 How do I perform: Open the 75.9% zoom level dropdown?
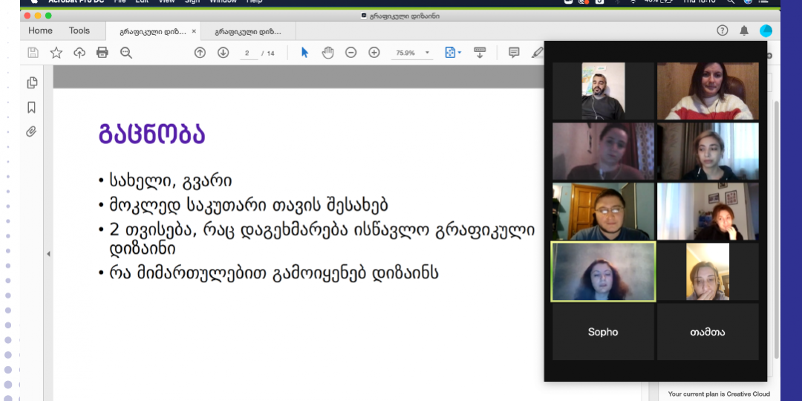click(x=412, y=53)
